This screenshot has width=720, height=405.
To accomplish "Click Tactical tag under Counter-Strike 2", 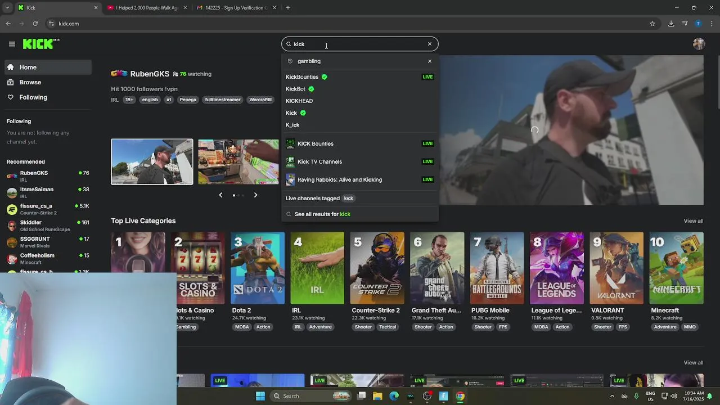I will [x=388, y=327].
